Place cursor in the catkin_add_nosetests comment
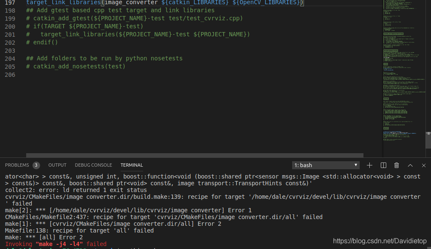 click(x=76, y=66)
